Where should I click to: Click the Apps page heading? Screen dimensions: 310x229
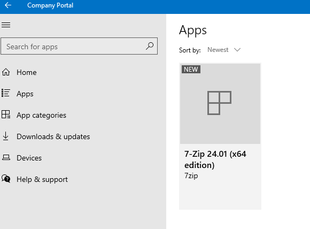[193, 30]
